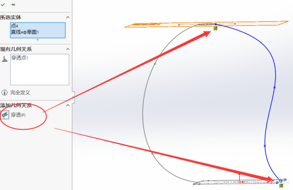
Task: Collapse the 所选实体 section
Action: click(68, 17)
